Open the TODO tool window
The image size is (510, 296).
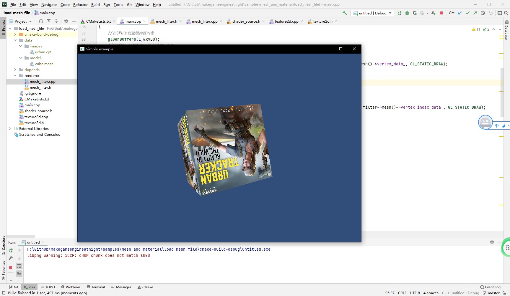point(48,287)
